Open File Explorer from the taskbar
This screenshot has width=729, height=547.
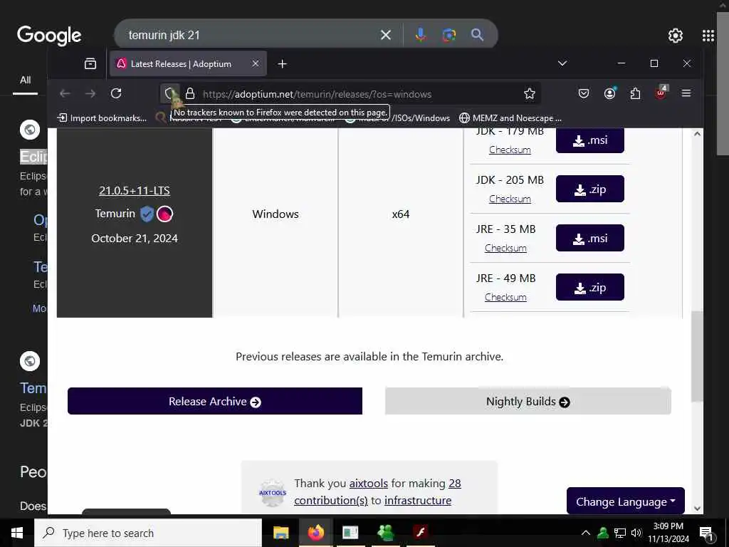[x=280, y=533]
